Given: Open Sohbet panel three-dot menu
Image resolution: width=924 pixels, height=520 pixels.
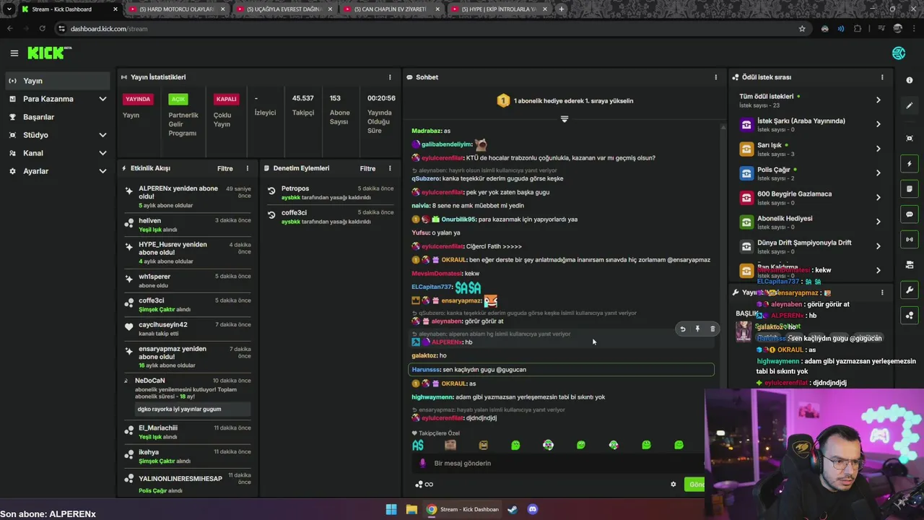Looking at the screenshot, I should pos(716,77).
